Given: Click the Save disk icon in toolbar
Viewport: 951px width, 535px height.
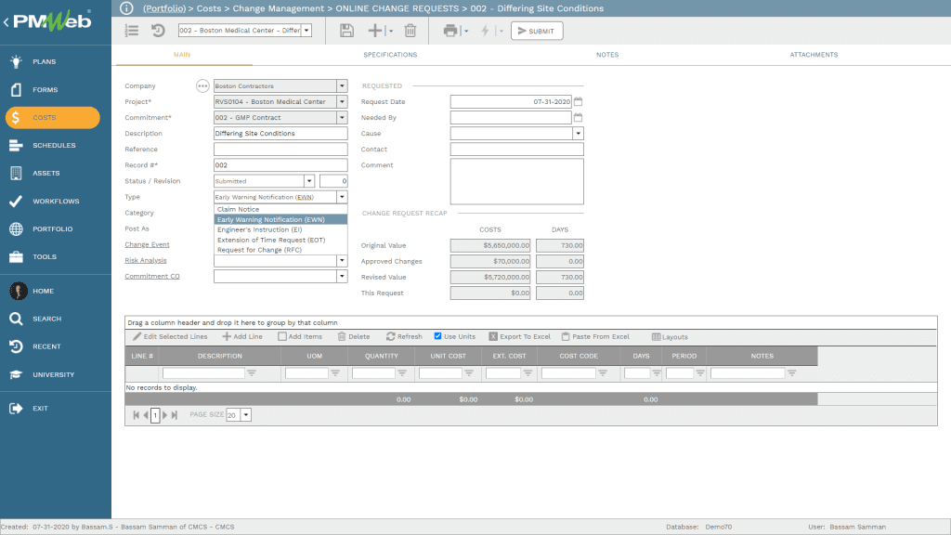Looking at the screenshot, I should click(346, 31).
